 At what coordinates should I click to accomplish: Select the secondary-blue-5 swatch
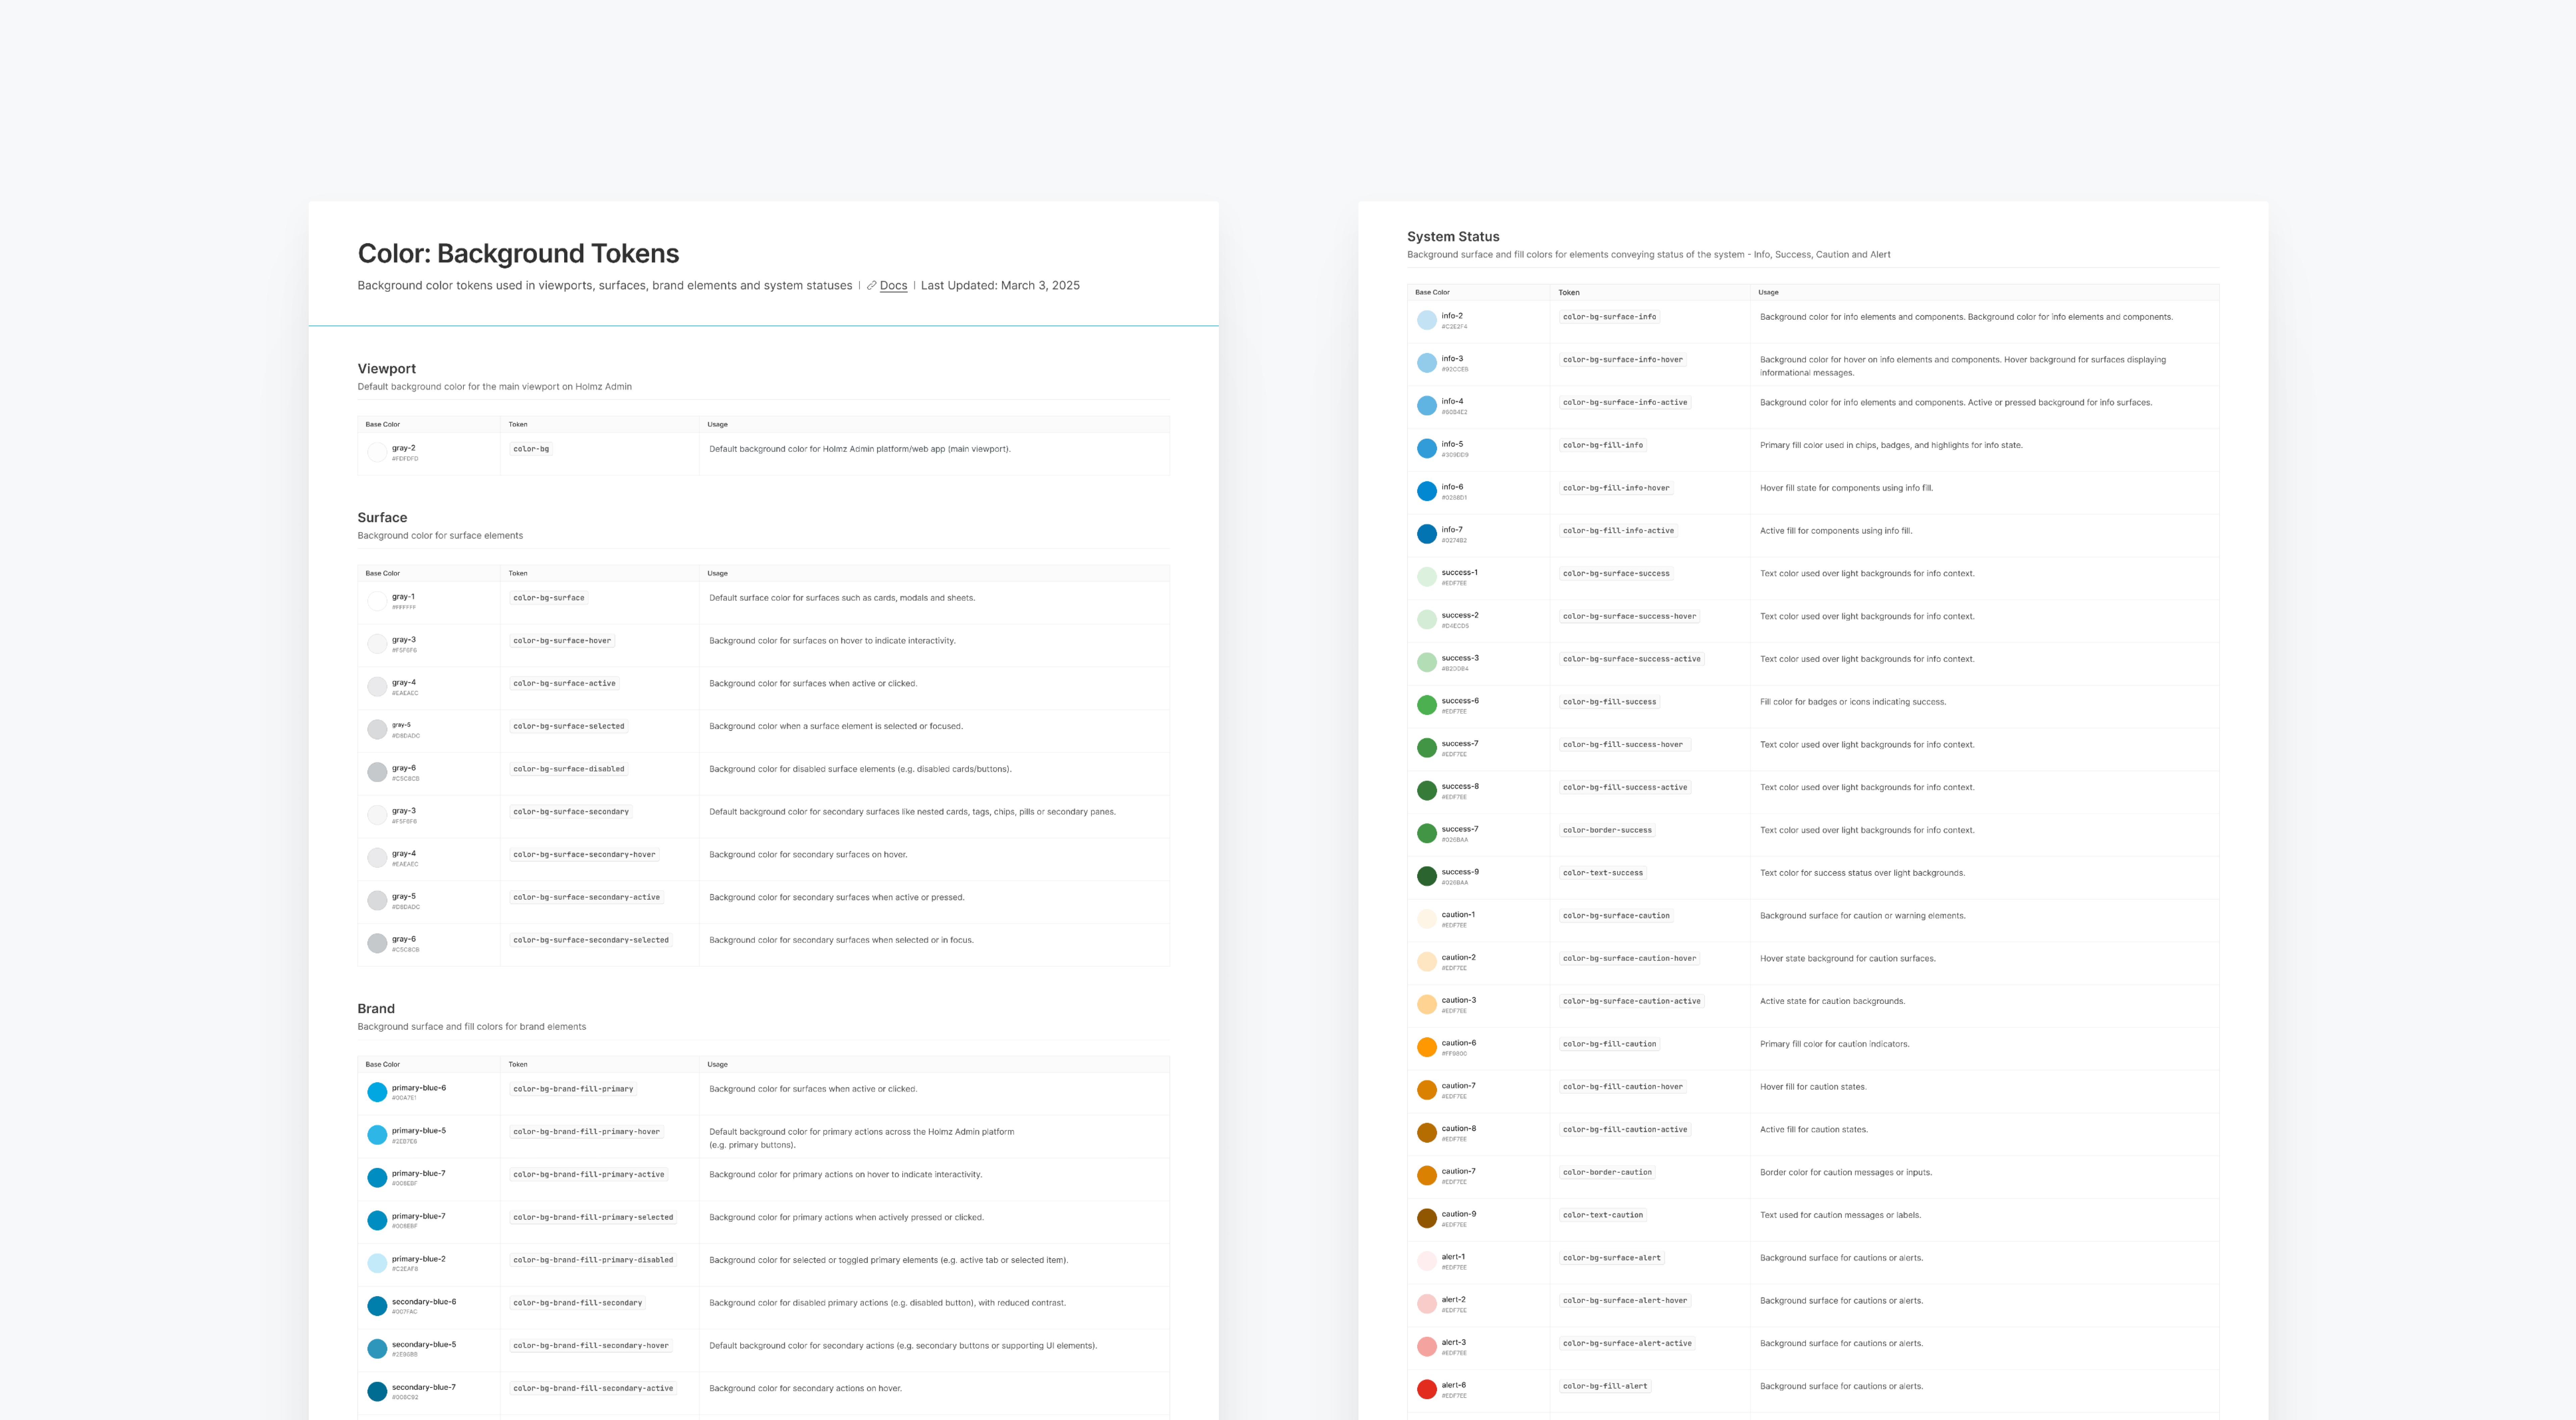point(377,1349)
